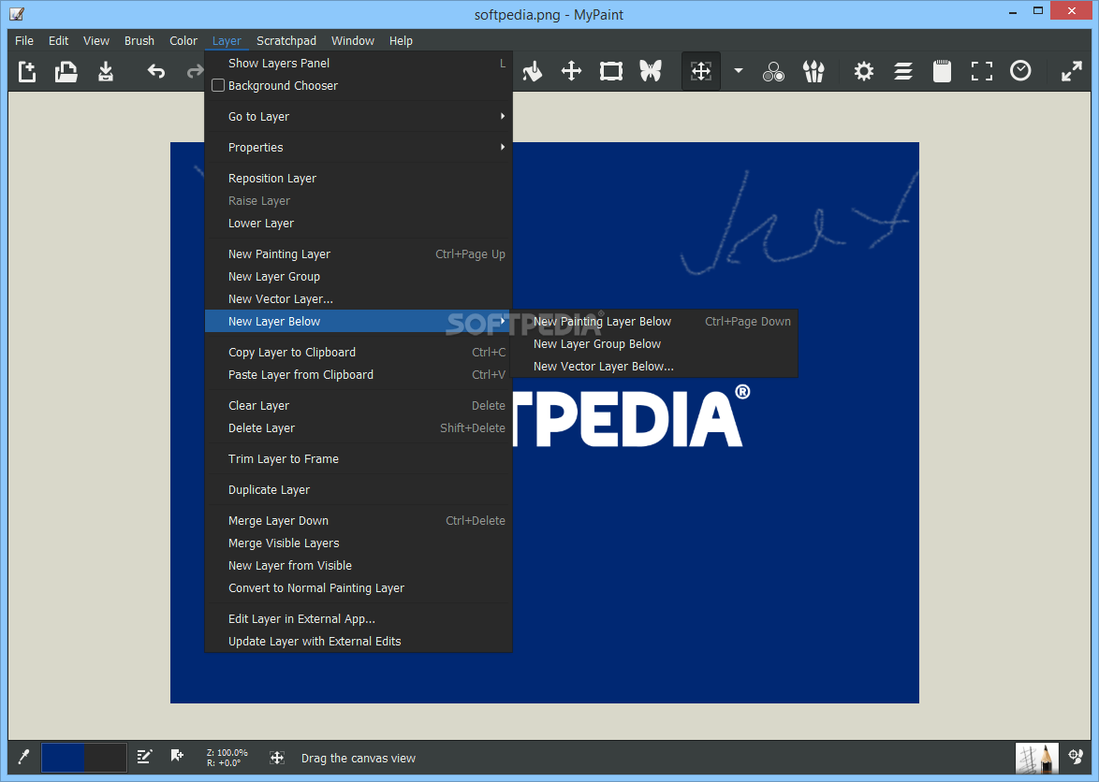1099x782 pixels.
Task: Open the color circles chooser icon
Action: 773,71
